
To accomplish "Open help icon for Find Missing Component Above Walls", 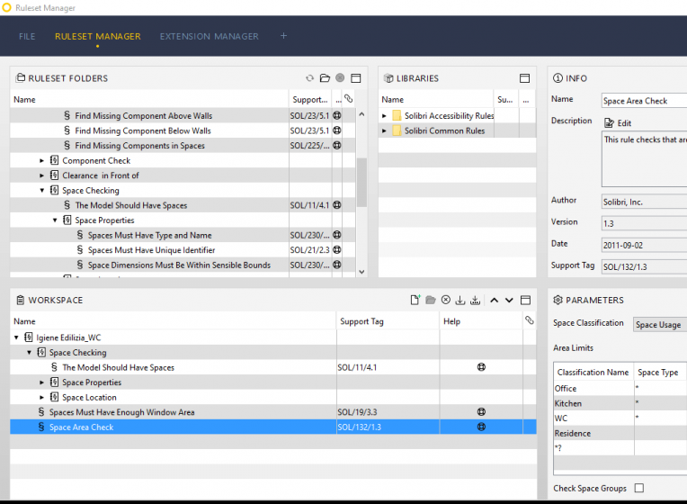I will [337, 115].
